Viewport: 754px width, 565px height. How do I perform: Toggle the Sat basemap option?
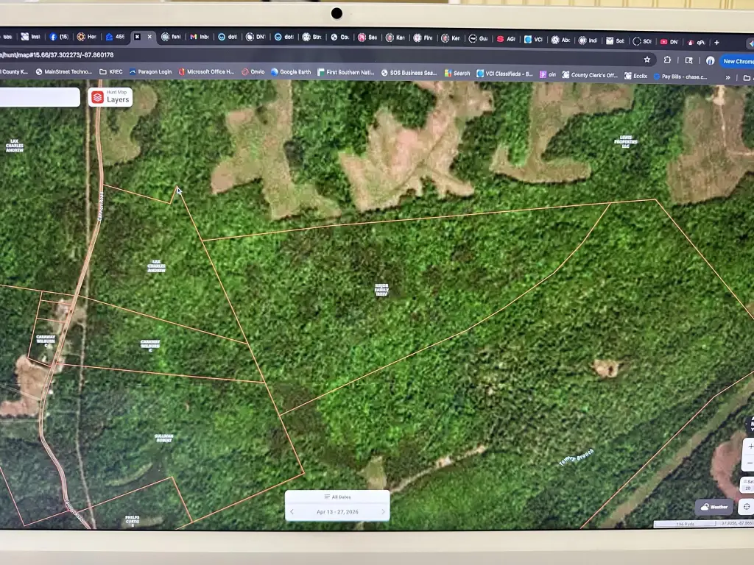[x=748, y=481]
